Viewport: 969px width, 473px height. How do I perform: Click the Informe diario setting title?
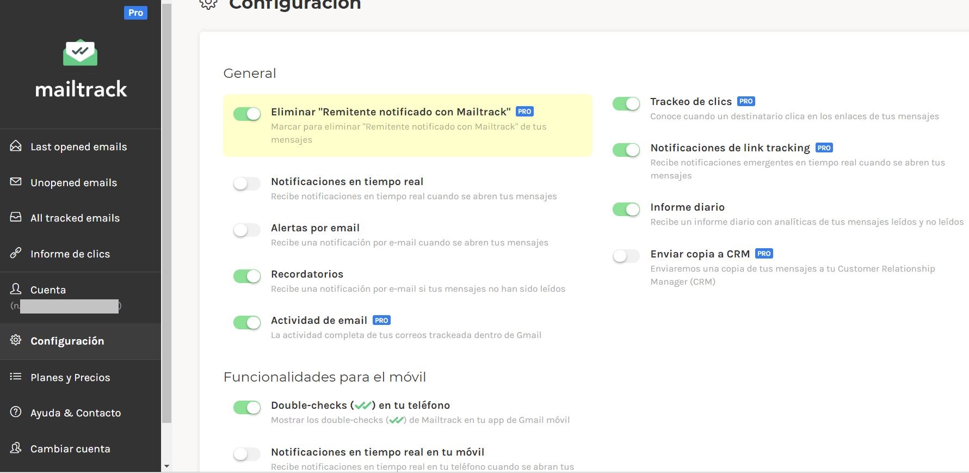tap(688, 207)
